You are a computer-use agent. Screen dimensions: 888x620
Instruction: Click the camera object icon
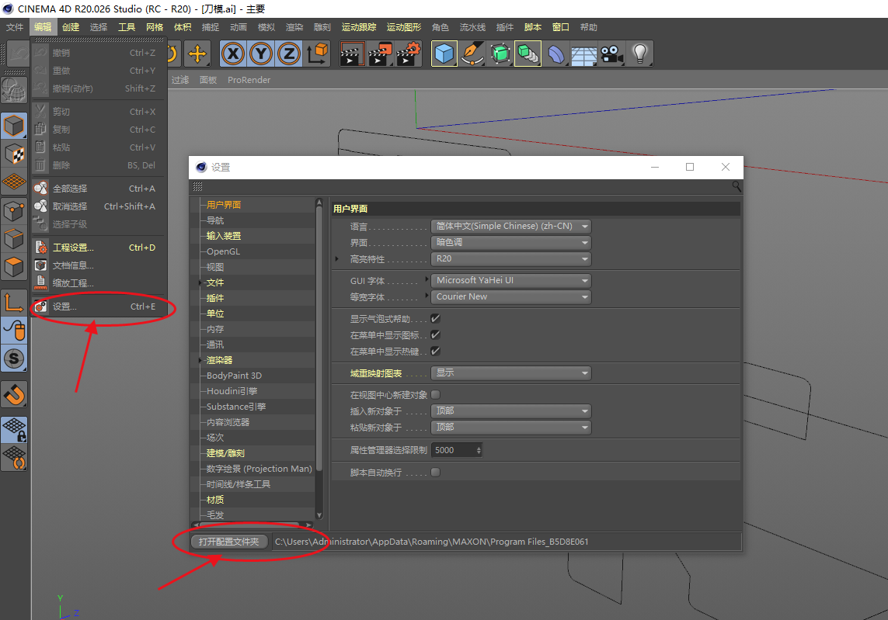point(611,54)
